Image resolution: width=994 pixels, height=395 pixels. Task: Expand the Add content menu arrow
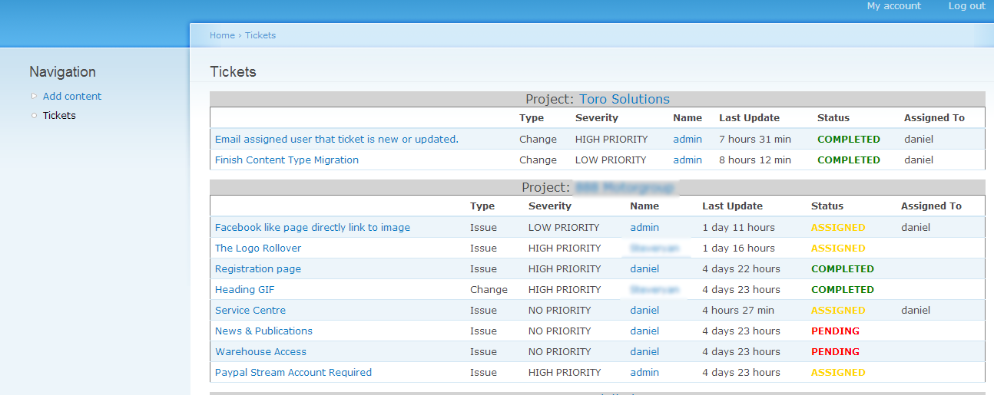click(34, 96)
